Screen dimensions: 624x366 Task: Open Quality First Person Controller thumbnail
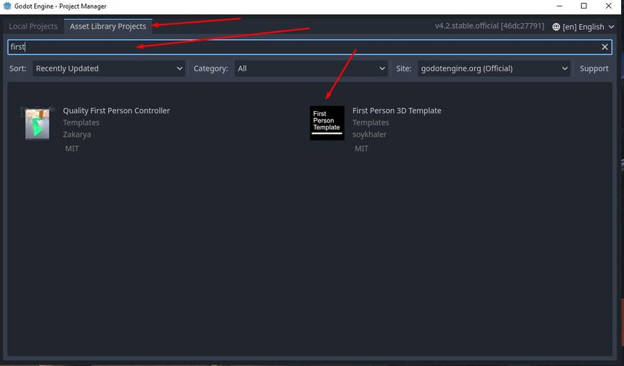(38, 123)
